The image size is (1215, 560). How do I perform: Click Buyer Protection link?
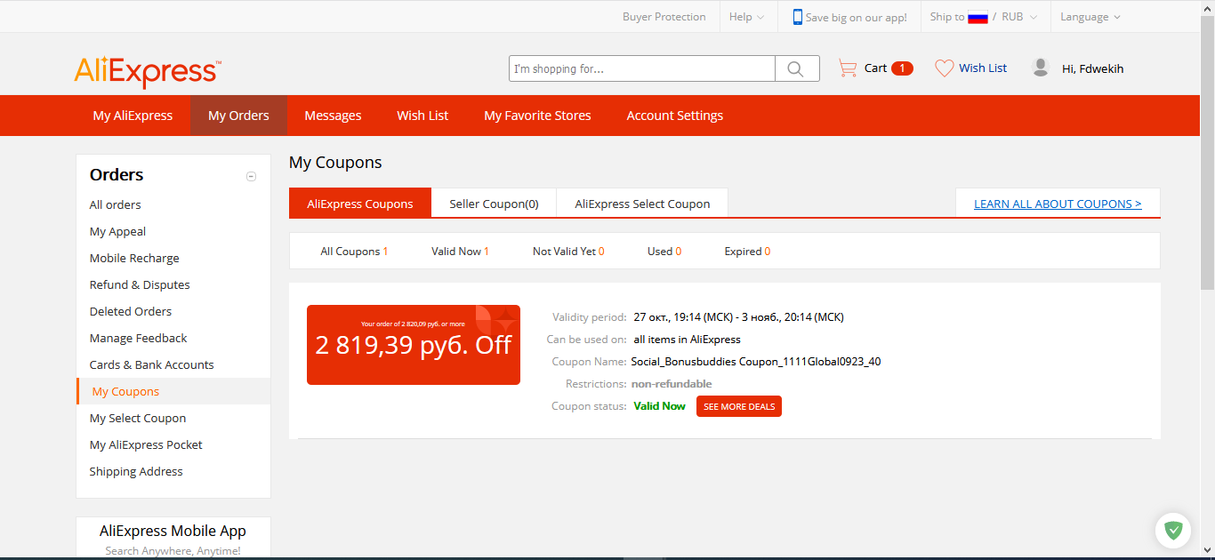[x=664, y=17]
